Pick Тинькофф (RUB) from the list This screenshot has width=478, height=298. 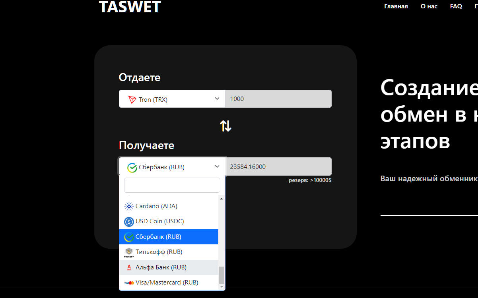coord(169,252)
